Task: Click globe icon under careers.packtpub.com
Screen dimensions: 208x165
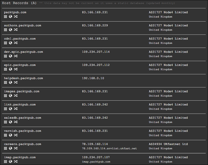Action: [11, 148]
